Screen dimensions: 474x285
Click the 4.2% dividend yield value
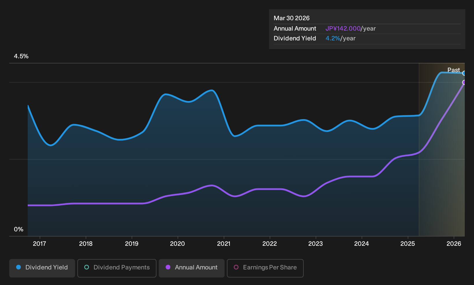[x=333, y=38]
